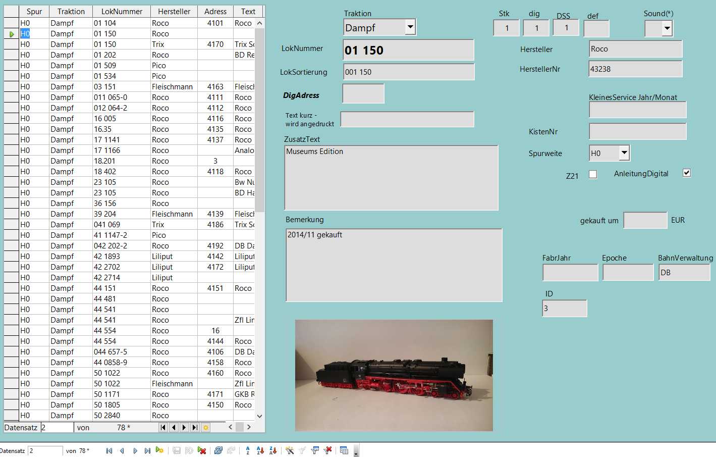Expand the Sound dropdown list
The image size is (716, 457).
coord(667,29)
